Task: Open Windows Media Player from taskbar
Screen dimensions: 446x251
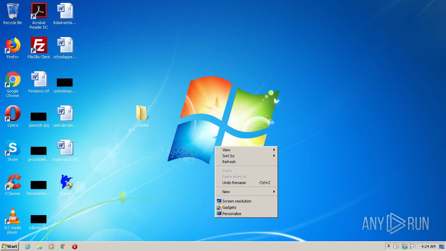Action: point(51,246)
